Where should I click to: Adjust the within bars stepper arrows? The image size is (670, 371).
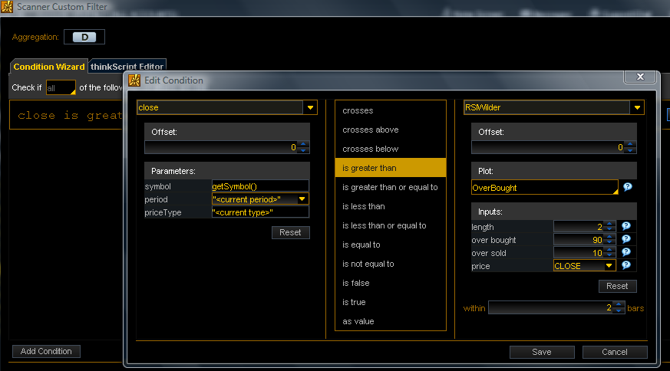[x=619, y=307]
